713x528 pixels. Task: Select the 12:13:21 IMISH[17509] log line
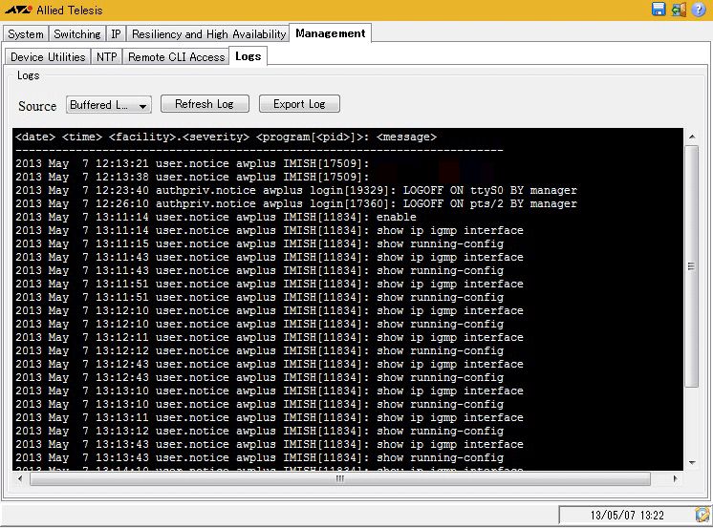[x=192, y=163]
